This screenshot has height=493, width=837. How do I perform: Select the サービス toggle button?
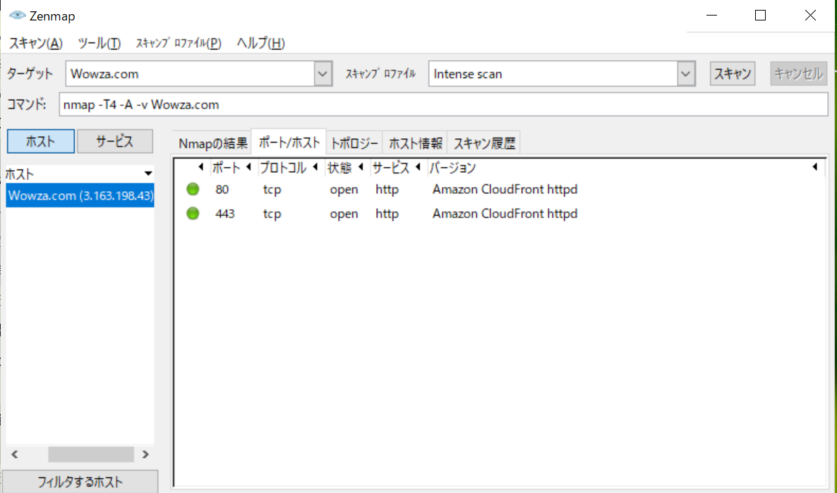click(x=115, y=141)
